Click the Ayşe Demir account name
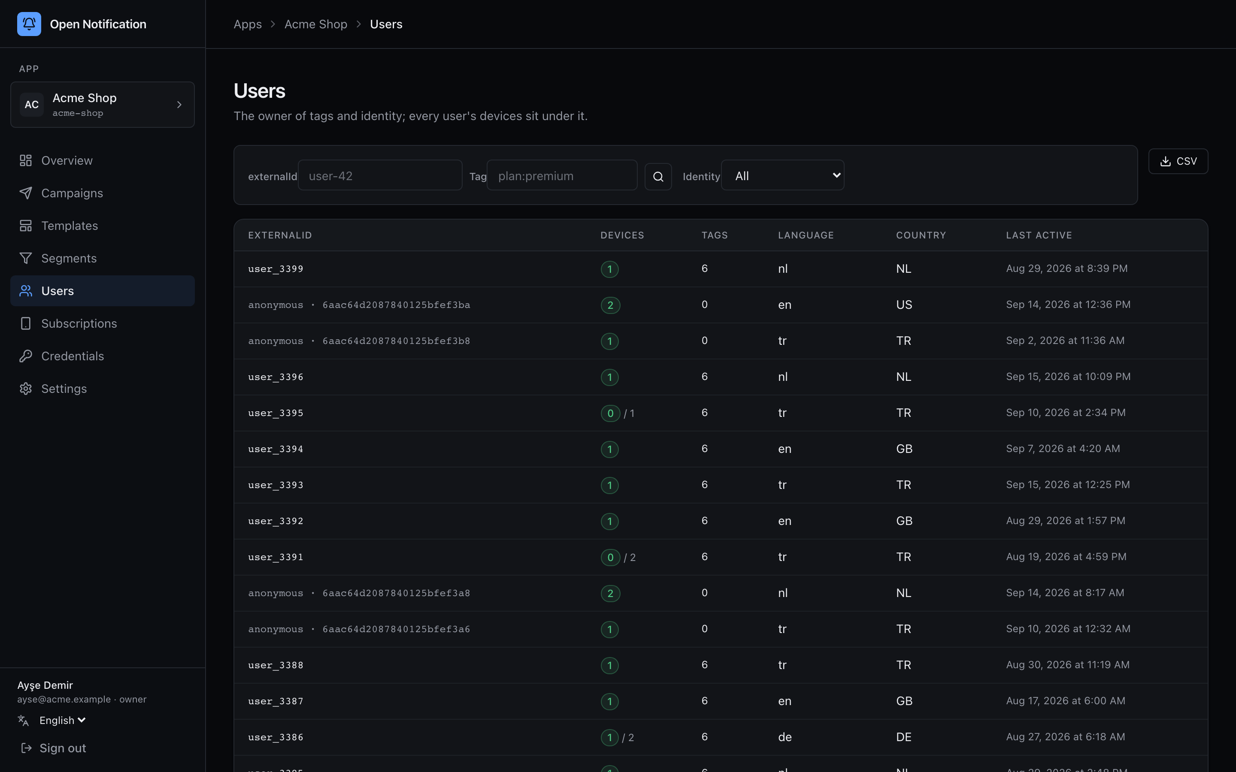Image resolution: width=1236 pixels, height=772 pixels. pos(45,685)
